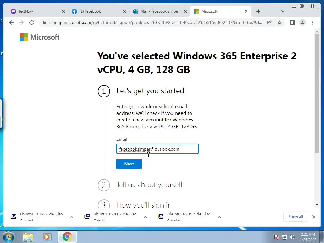Close the Microsoft tab

pos(246,11)
